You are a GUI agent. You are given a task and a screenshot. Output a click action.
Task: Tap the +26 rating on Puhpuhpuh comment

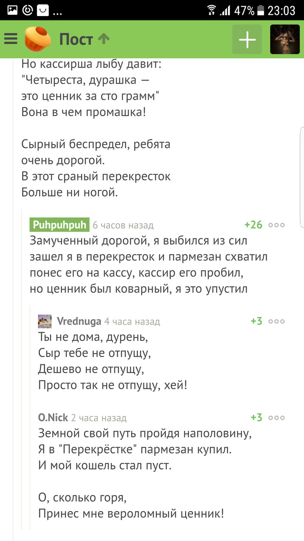[254, 225]
